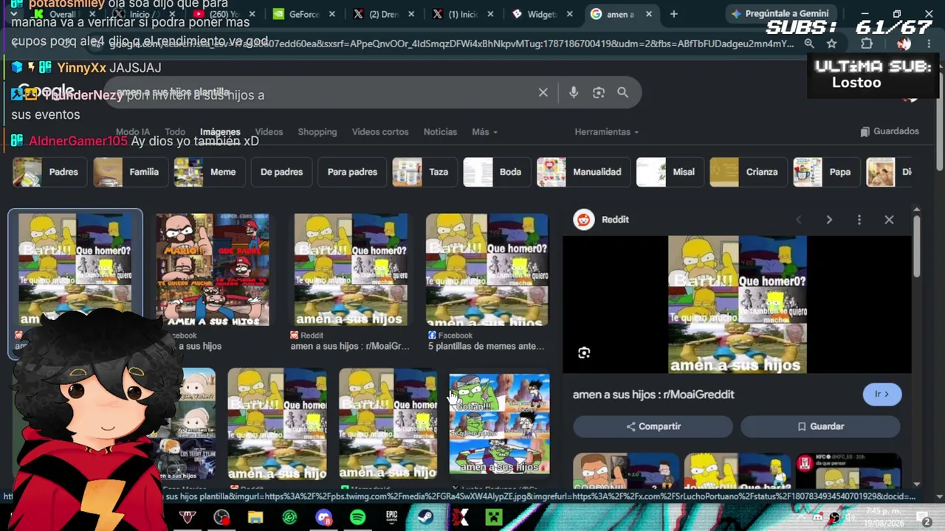Switch to the GeForce tab
This screenshot has width=945, height=531.
click(x=303, y=14)
